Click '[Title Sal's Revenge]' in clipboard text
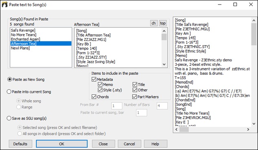258x150 pixels. click(x=192, y=25)
